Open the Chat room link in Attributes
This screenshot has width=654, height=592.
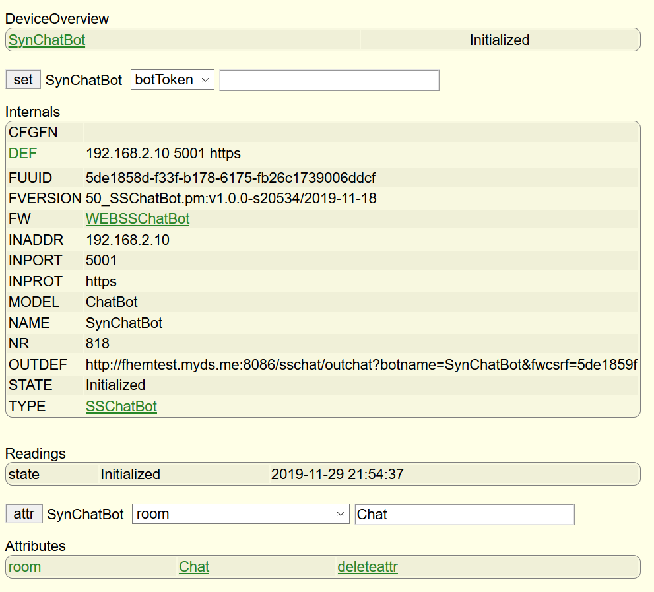194,566
